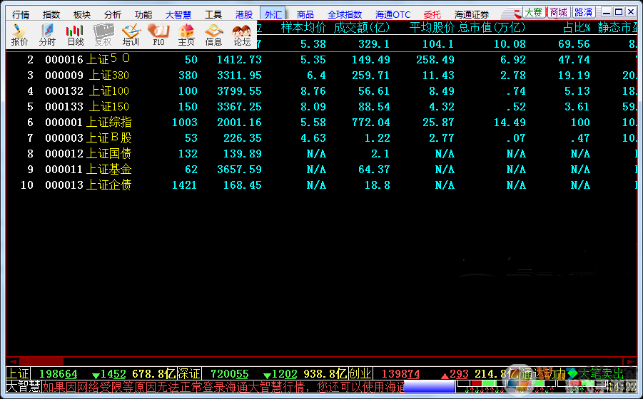Click the scrolling red notice text

pyautogui.click(x=223, y=387)
